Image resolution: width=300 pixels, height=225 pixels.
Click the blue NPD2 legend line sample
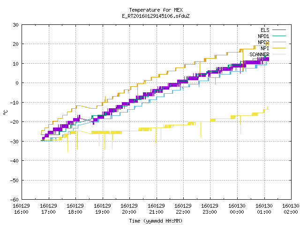pos(279,42)
